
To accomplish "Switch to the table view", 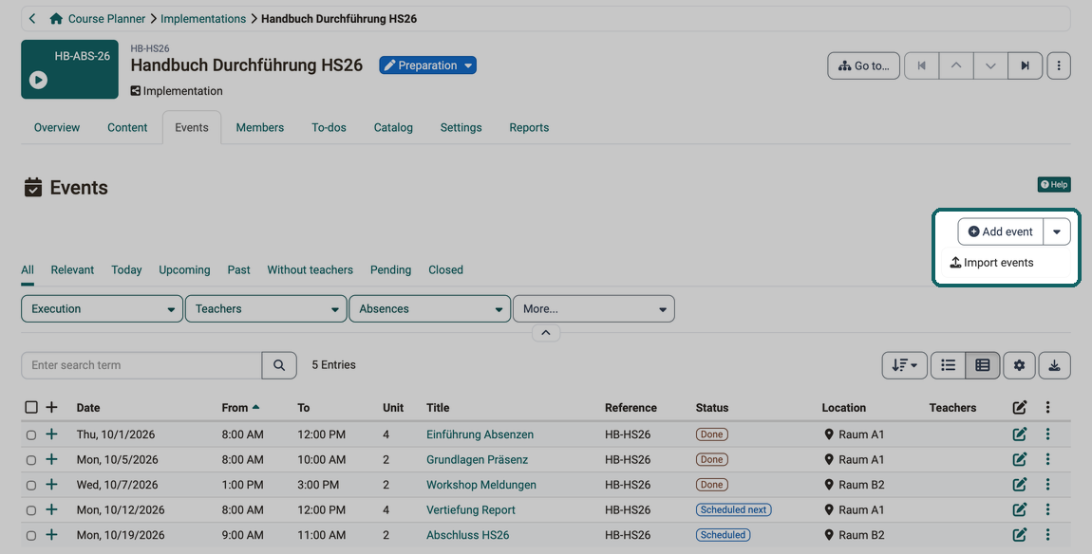I will point(983,364).
